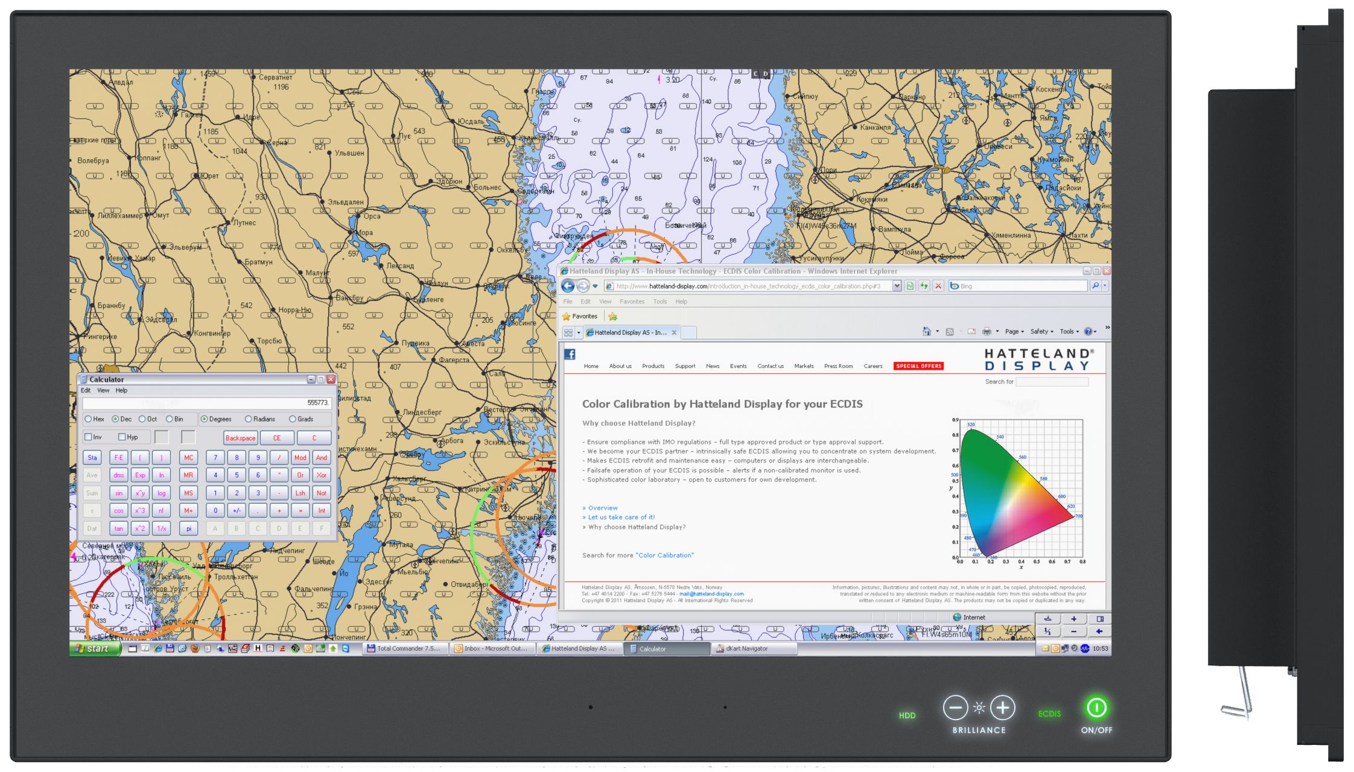1354x772 pixels.
Task: Click the blue left arrow chart button
Action: pyautogui.click(x=1099, y=631)
